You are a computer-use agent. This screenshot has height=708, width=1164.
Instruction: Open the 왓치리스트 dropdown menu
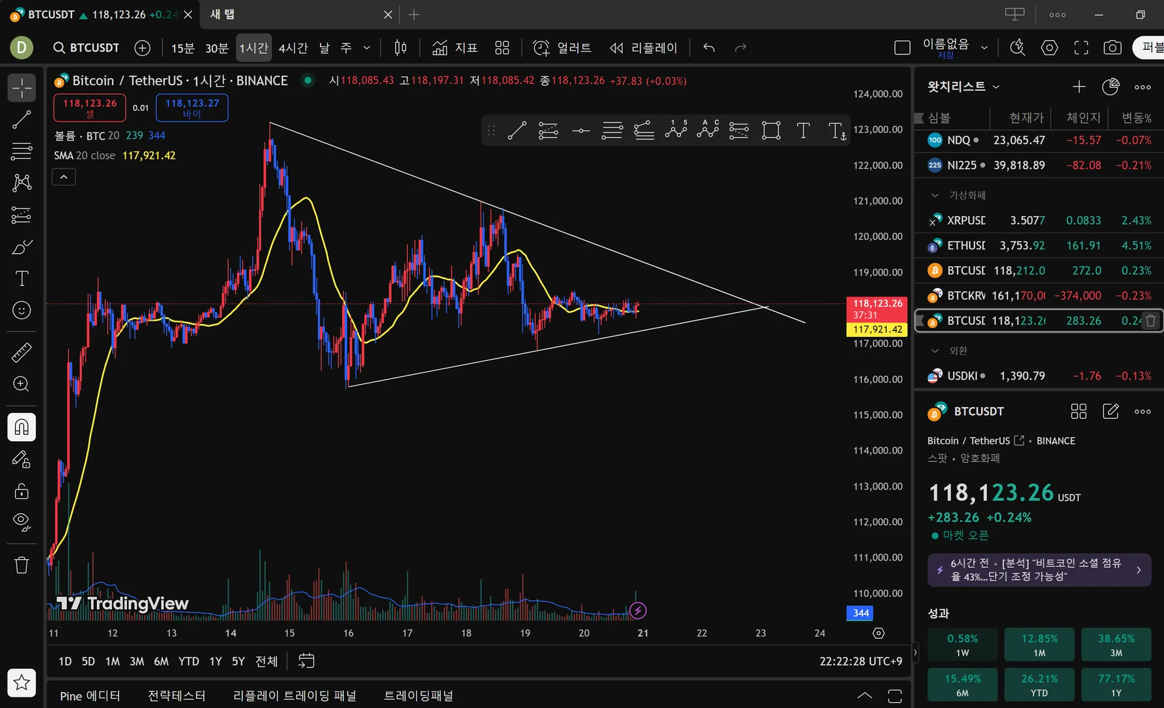963,87
